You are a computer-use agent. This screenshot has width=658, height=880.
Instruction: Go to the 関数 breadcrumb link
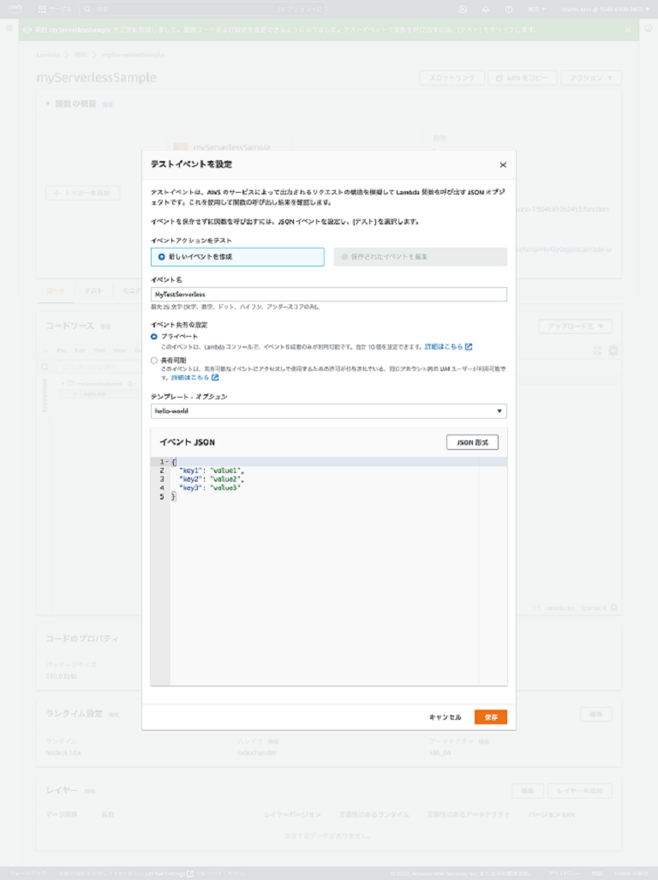(x=81, y=55)
